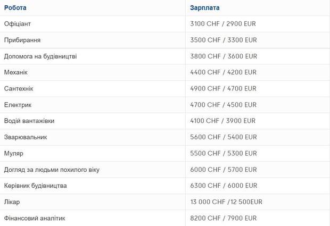Click the Зарплата column header
This screenshot has height=226, width=330.
point(204,8)
